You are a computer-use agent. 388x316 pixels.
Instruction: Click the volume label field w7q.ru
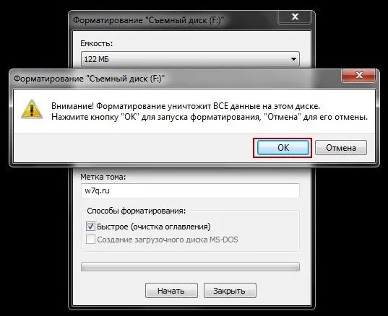(190, 190)
